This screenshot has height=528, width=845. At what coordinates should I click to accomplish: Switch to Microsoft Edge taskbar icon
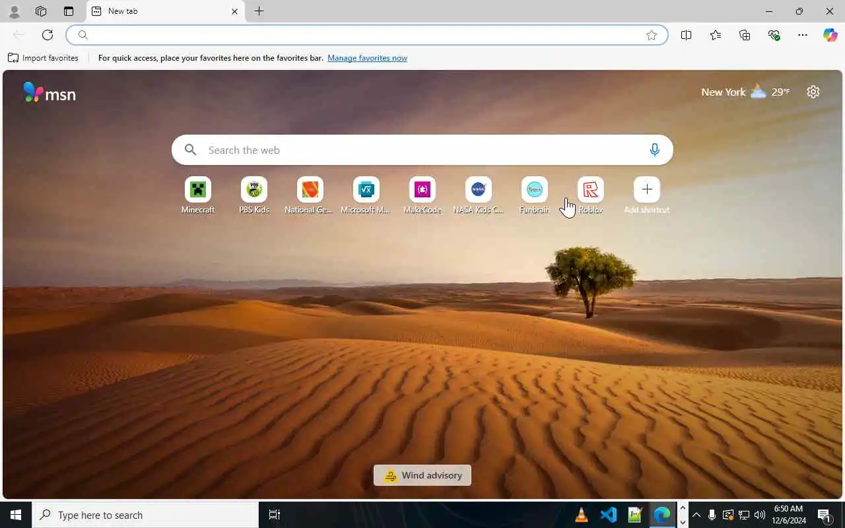point(661,515)
